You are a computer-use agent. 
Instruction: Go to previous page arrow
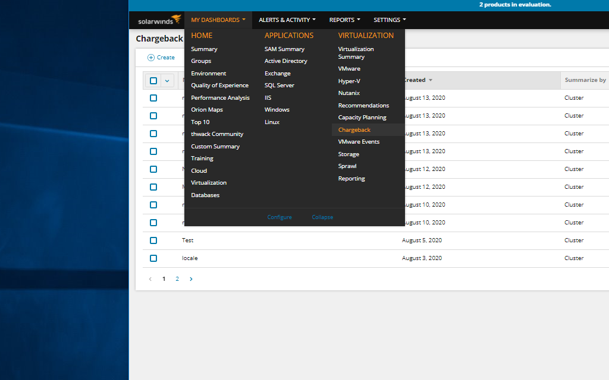pos(150,279)
